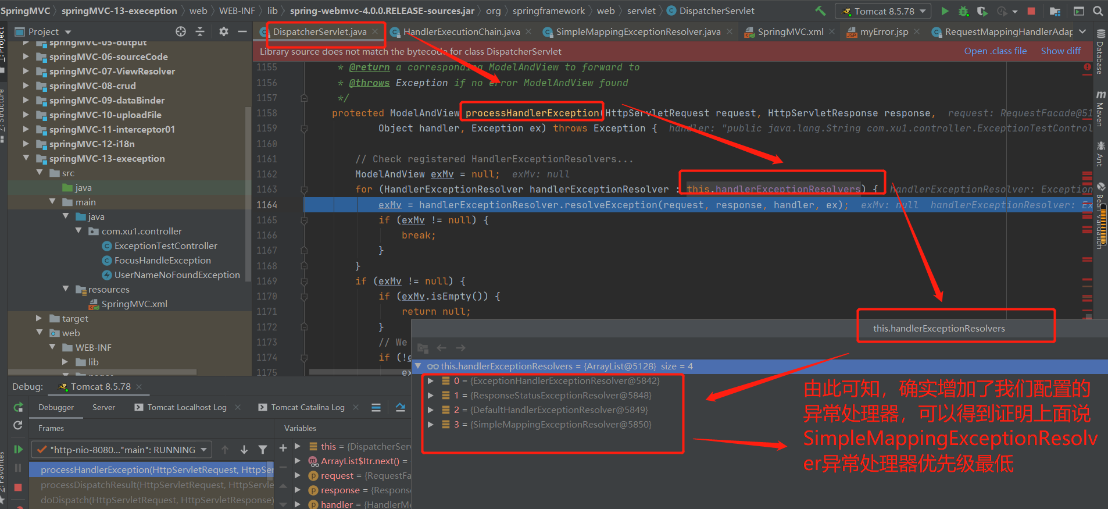Open Project Structure icon in top toolbar

[1055, 11]
